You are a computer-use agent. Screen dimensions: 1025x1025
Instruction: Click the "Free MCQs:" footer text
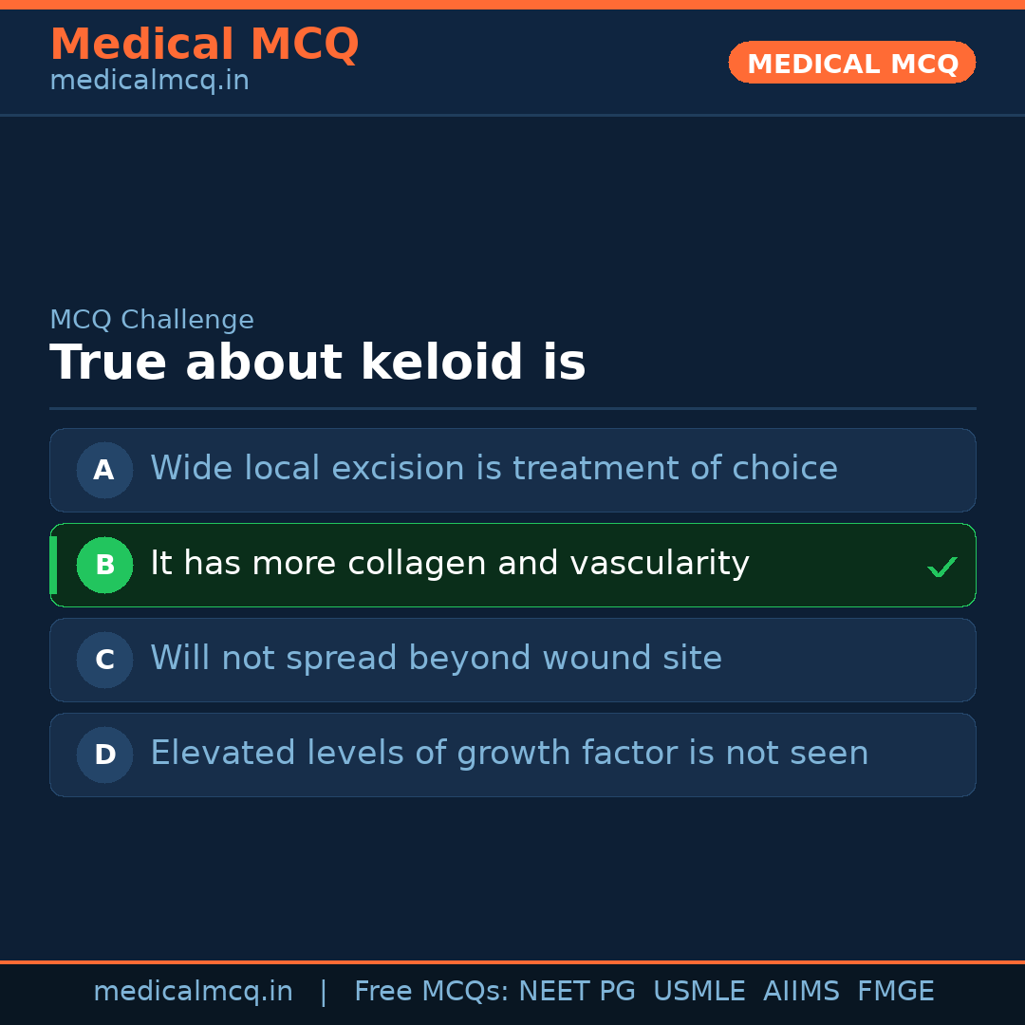click(432, 992)
